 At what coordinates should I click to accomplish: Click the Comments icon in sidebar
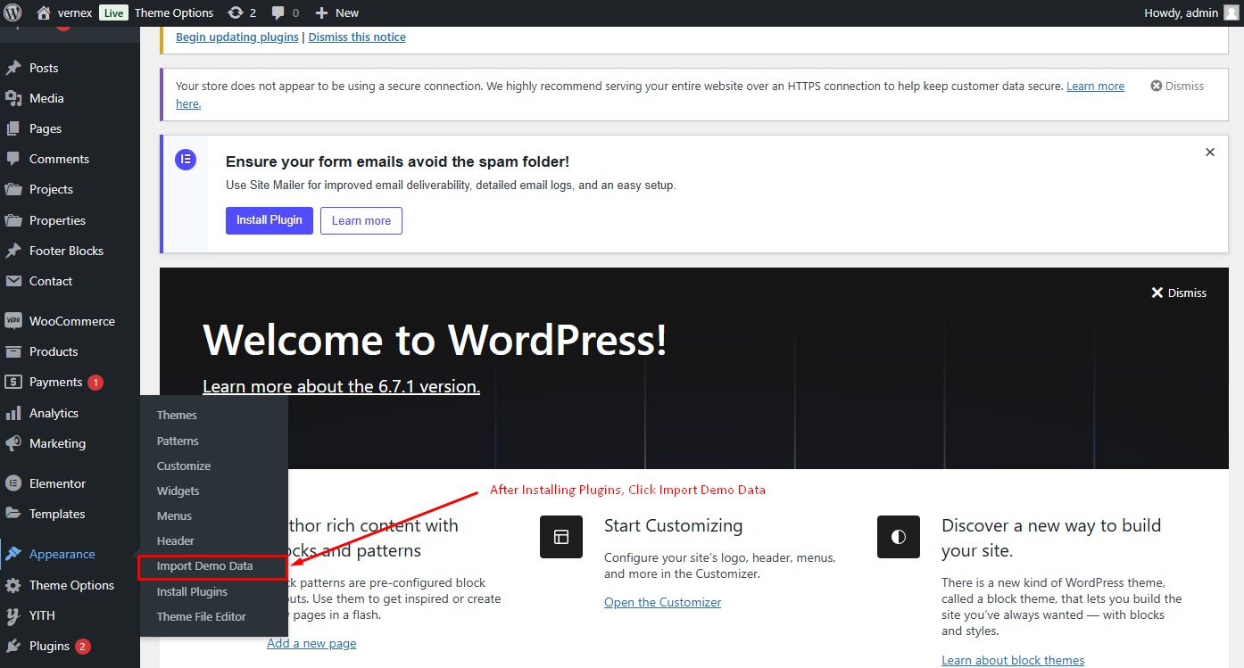[x=13, y=159]
